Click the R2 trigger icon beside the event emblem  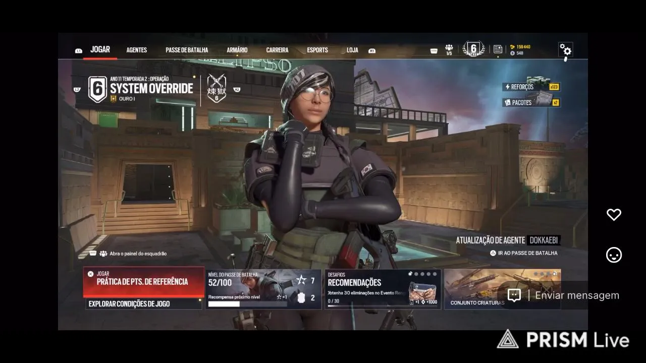coord(237,90)
